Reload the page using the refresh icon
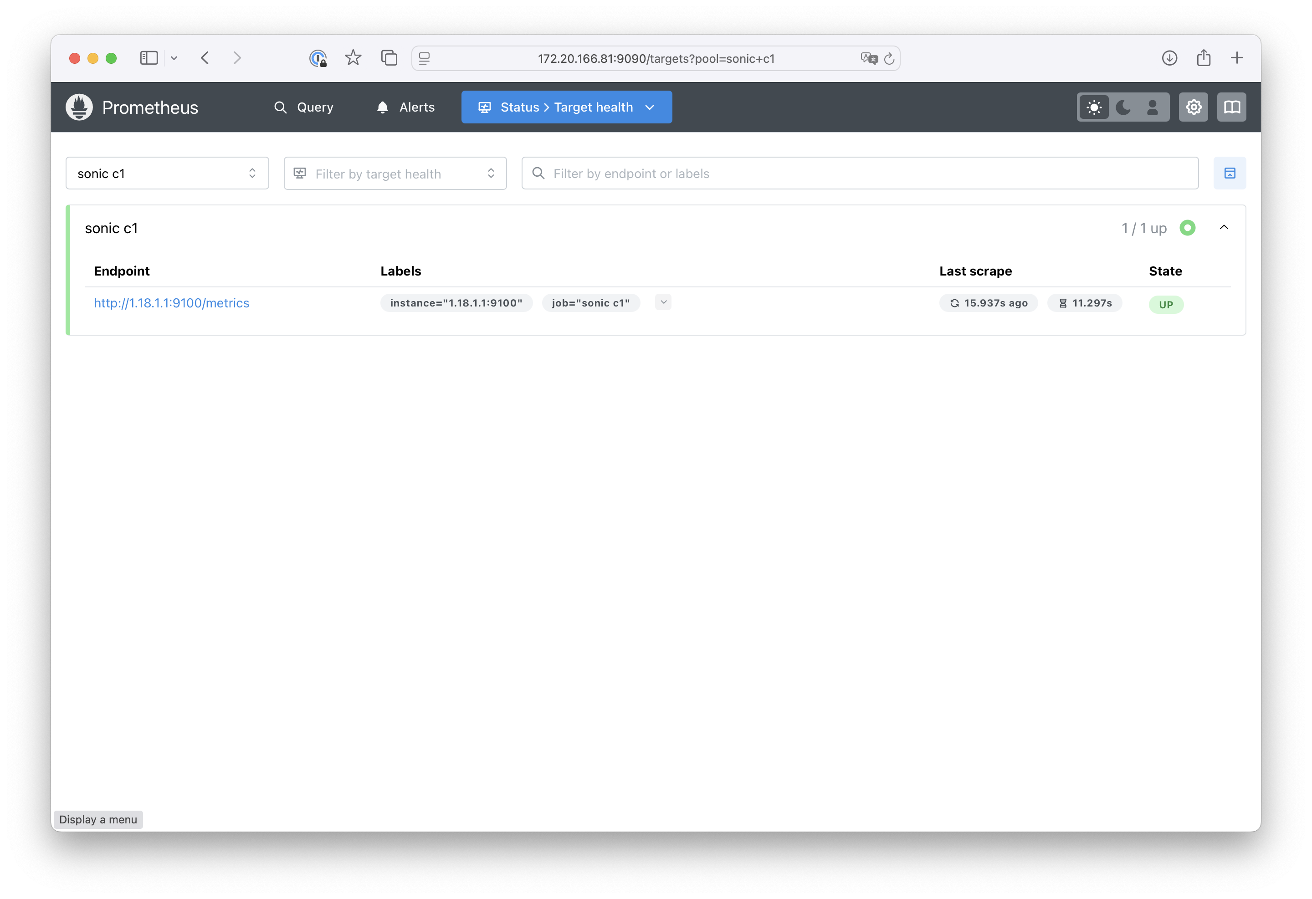 coord(889,59)
